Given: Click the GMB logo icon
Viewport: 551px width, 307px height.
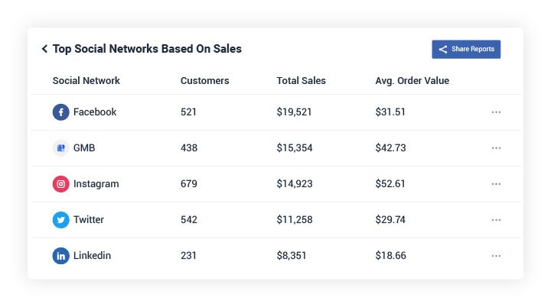Looking at the screenshot, I should 60,148.
